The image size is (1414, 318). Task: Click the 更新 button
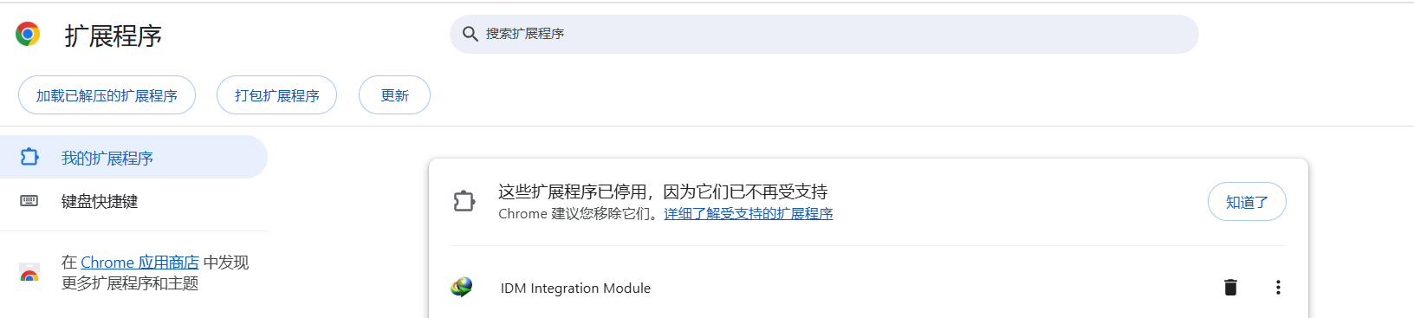394,95
